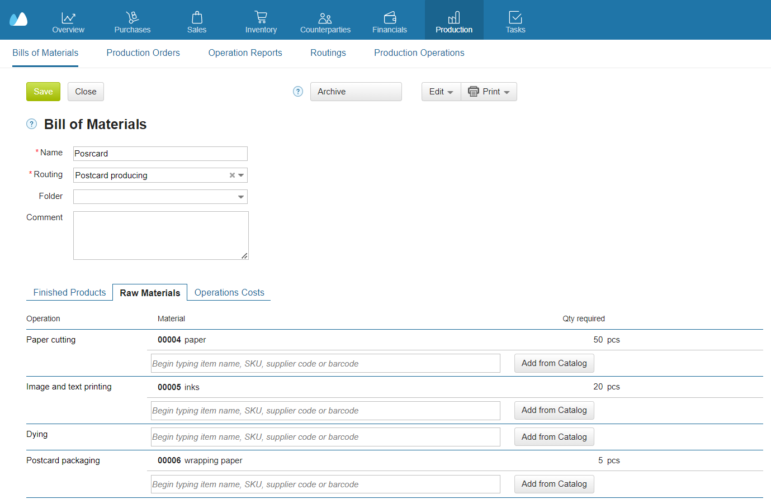
Task: Click the Image and text printing operation label
Action: tap(69, 387)
